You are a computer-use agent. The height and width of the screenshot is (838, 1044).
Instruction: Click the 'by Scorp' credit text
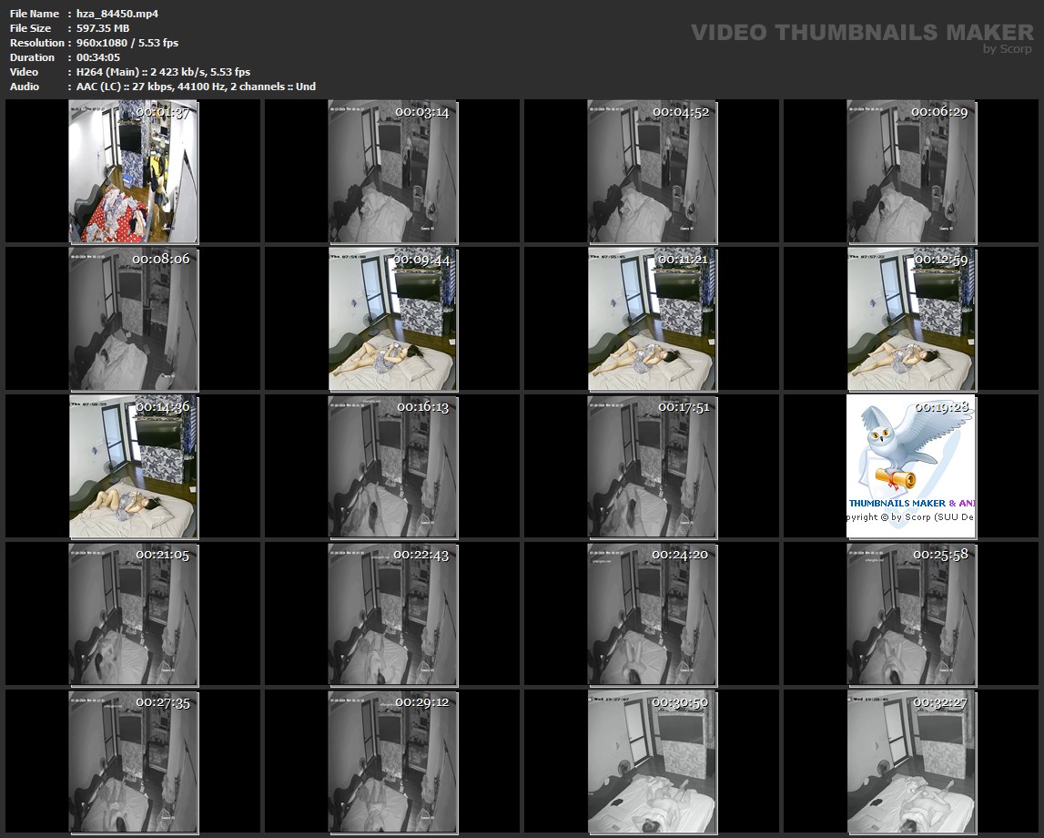1008,49
